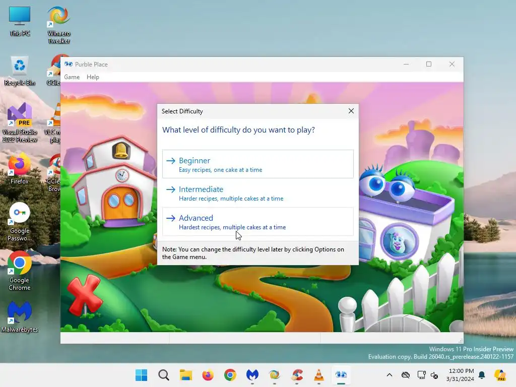Open the clock showing 12:00 PM

460,375
